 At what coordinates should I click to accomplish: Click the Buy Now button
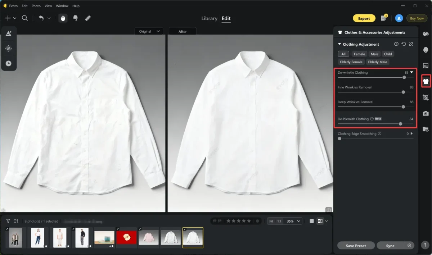tap(417, 18)
